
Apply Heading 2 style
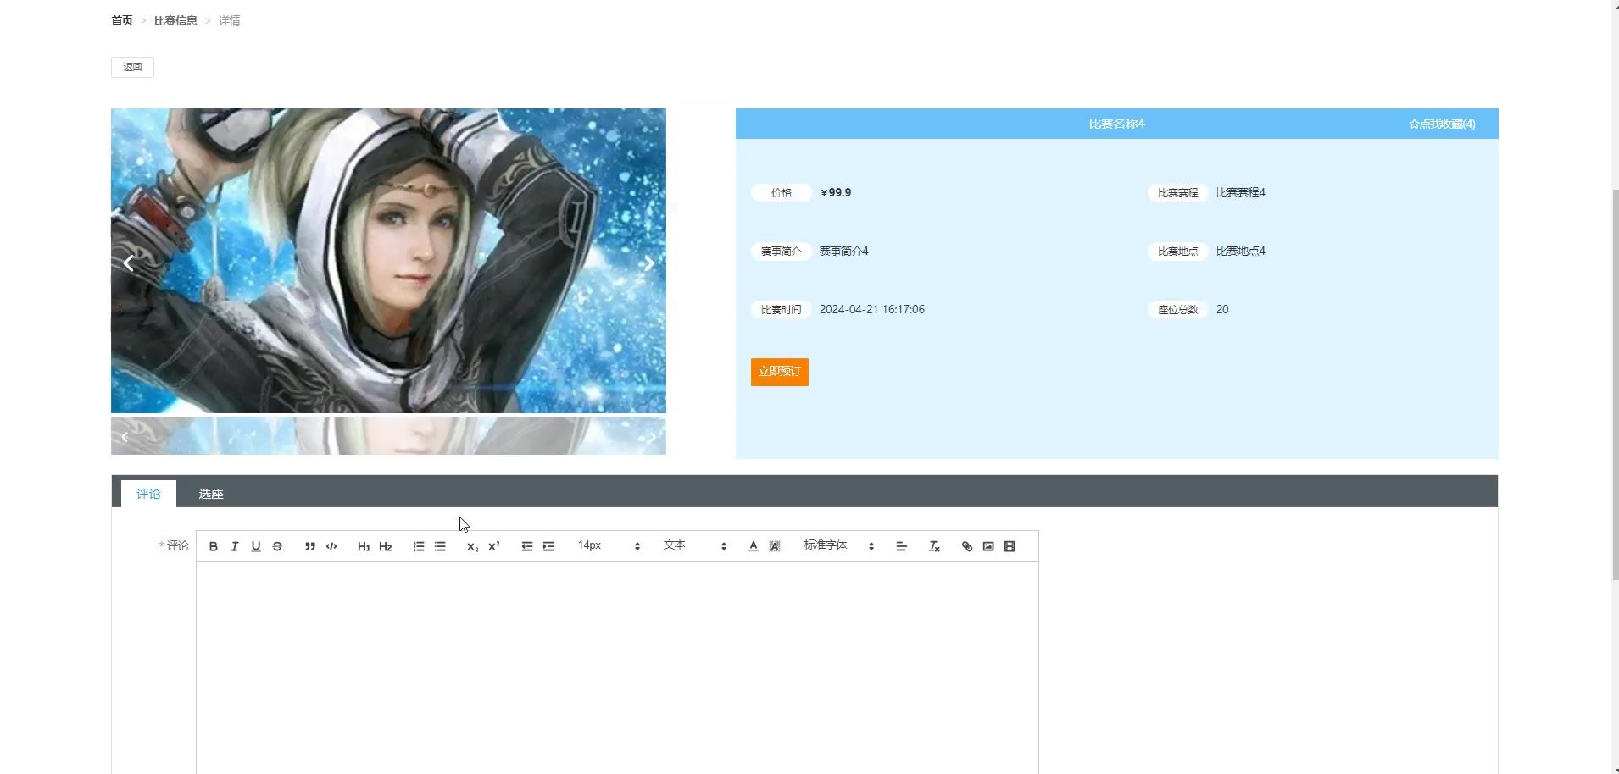click(386, 546)
